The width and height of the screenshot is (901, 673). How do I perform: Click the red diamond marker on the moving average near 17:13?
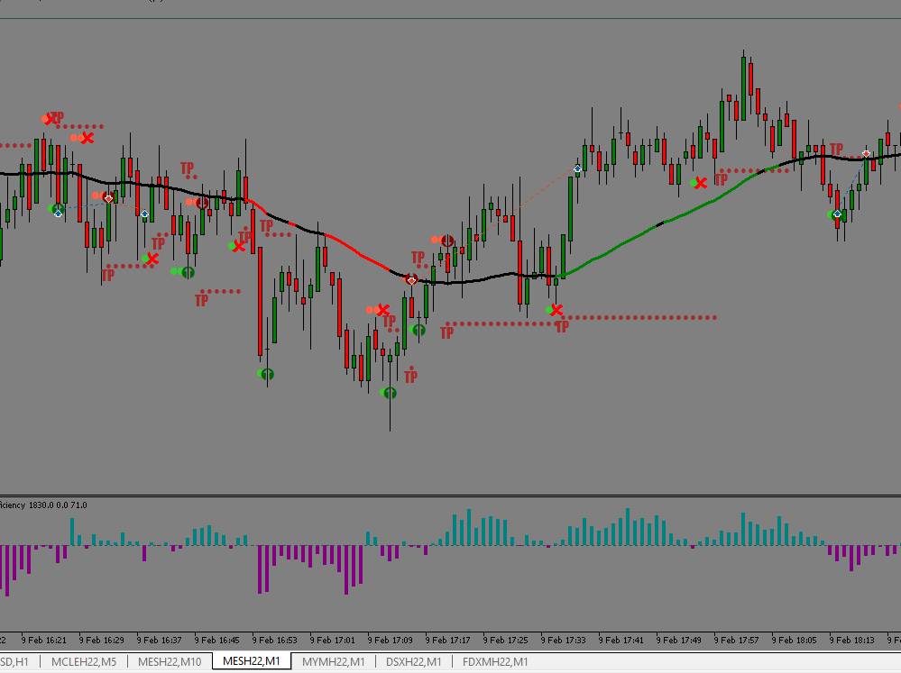(x=411, y=280)
